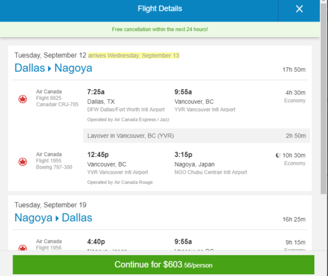The image size is (328, 276).
Task: Click Air Canada logo for Flight 8625
Action: tap(23, 99)
